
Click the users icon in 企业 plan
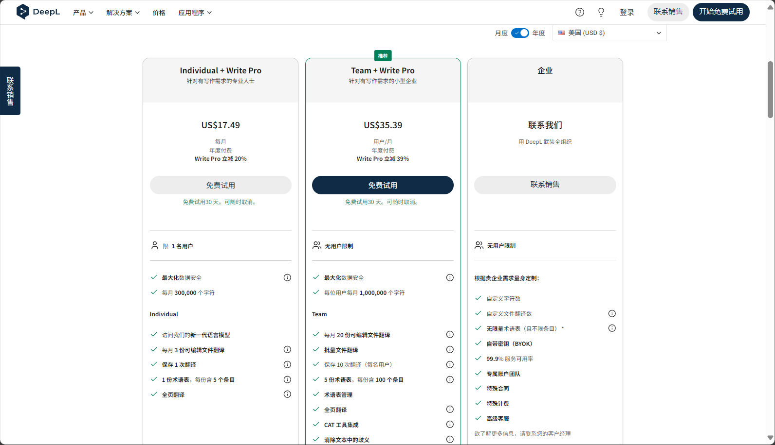pyautogui.click(x=479, y=246)
